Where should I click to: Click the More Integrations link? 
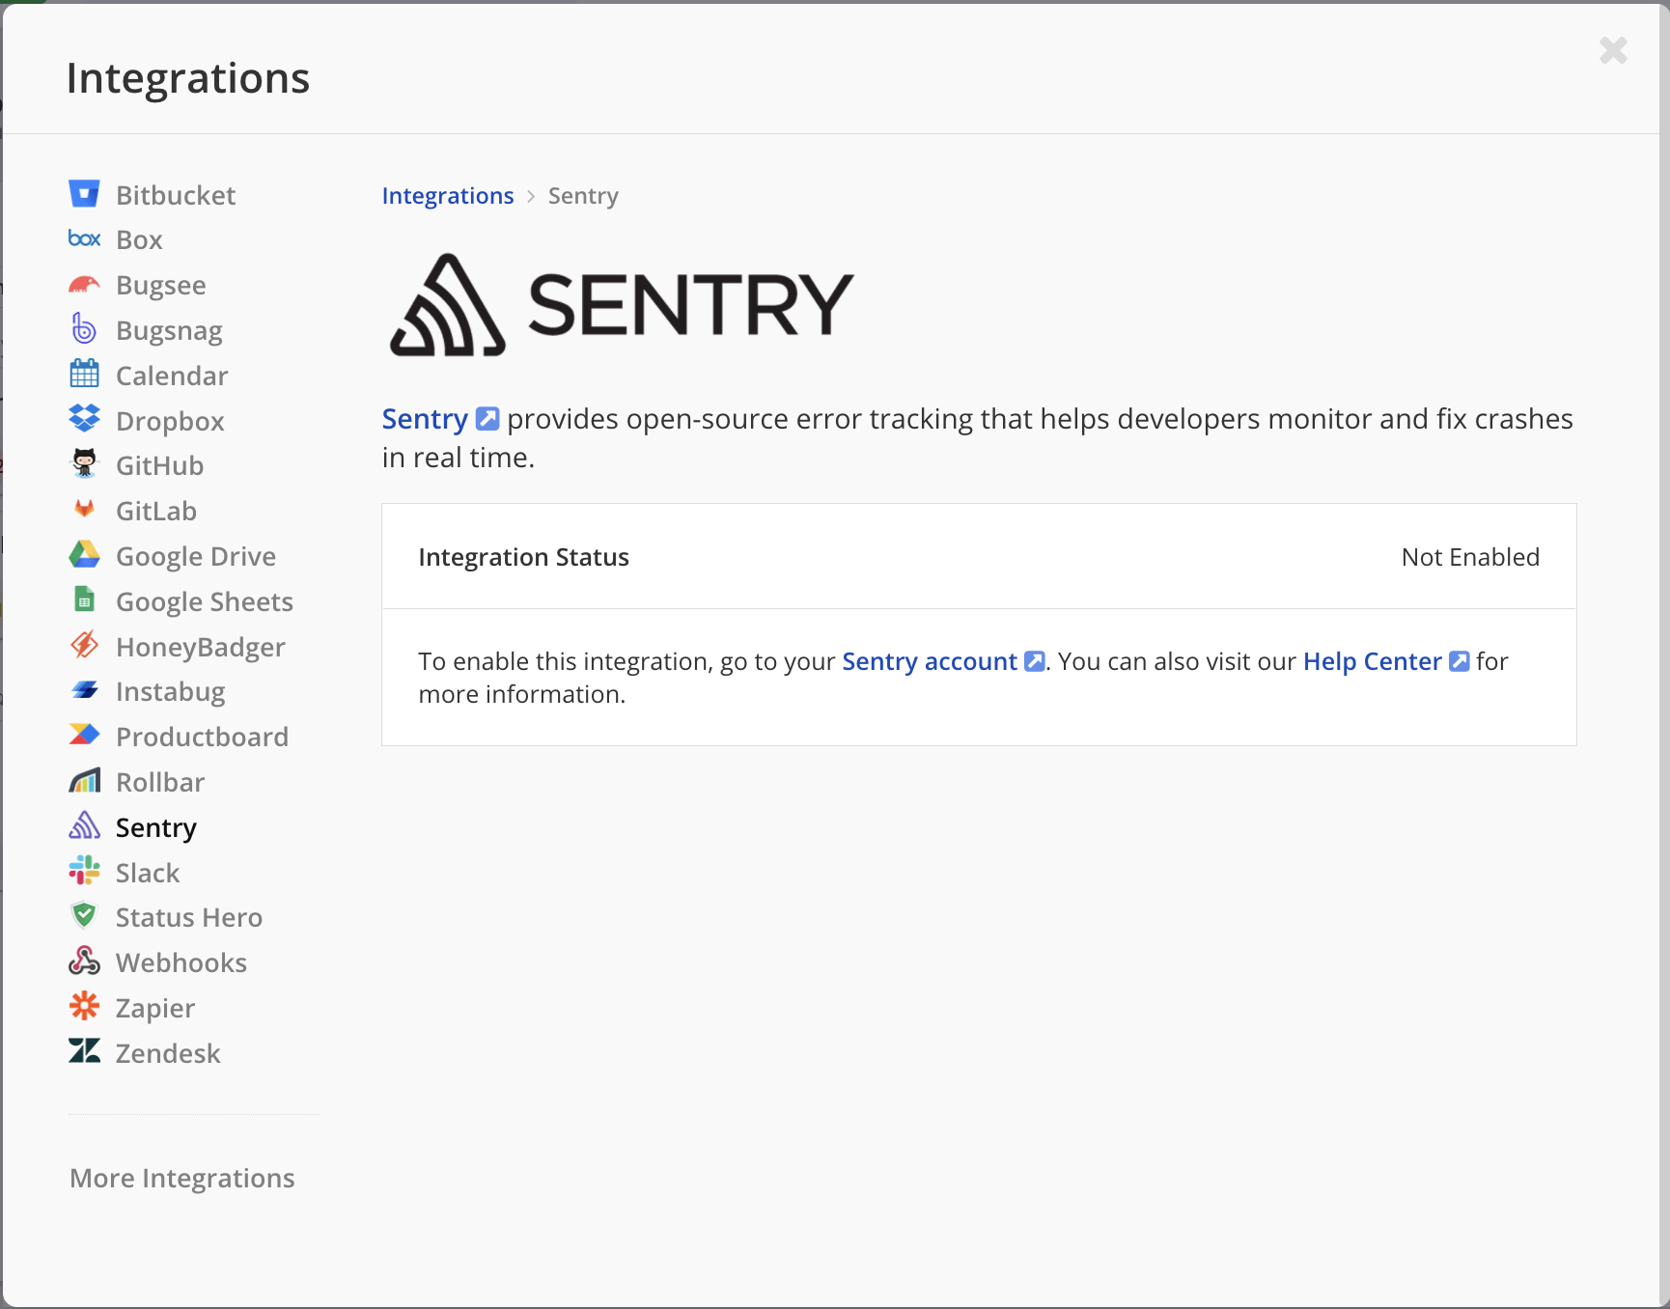(x=181, y=1178)
